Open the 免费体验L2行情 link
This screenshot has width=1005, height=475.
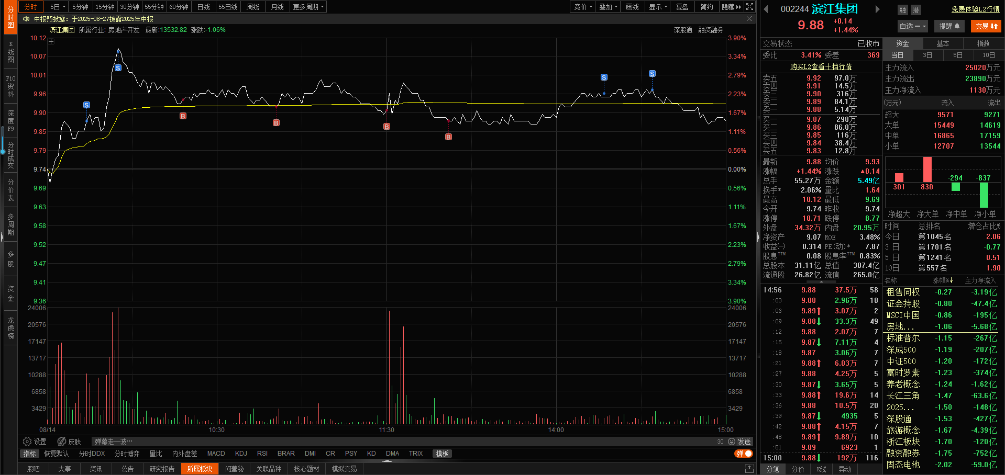pyautogui.click(x=975, y=9)
